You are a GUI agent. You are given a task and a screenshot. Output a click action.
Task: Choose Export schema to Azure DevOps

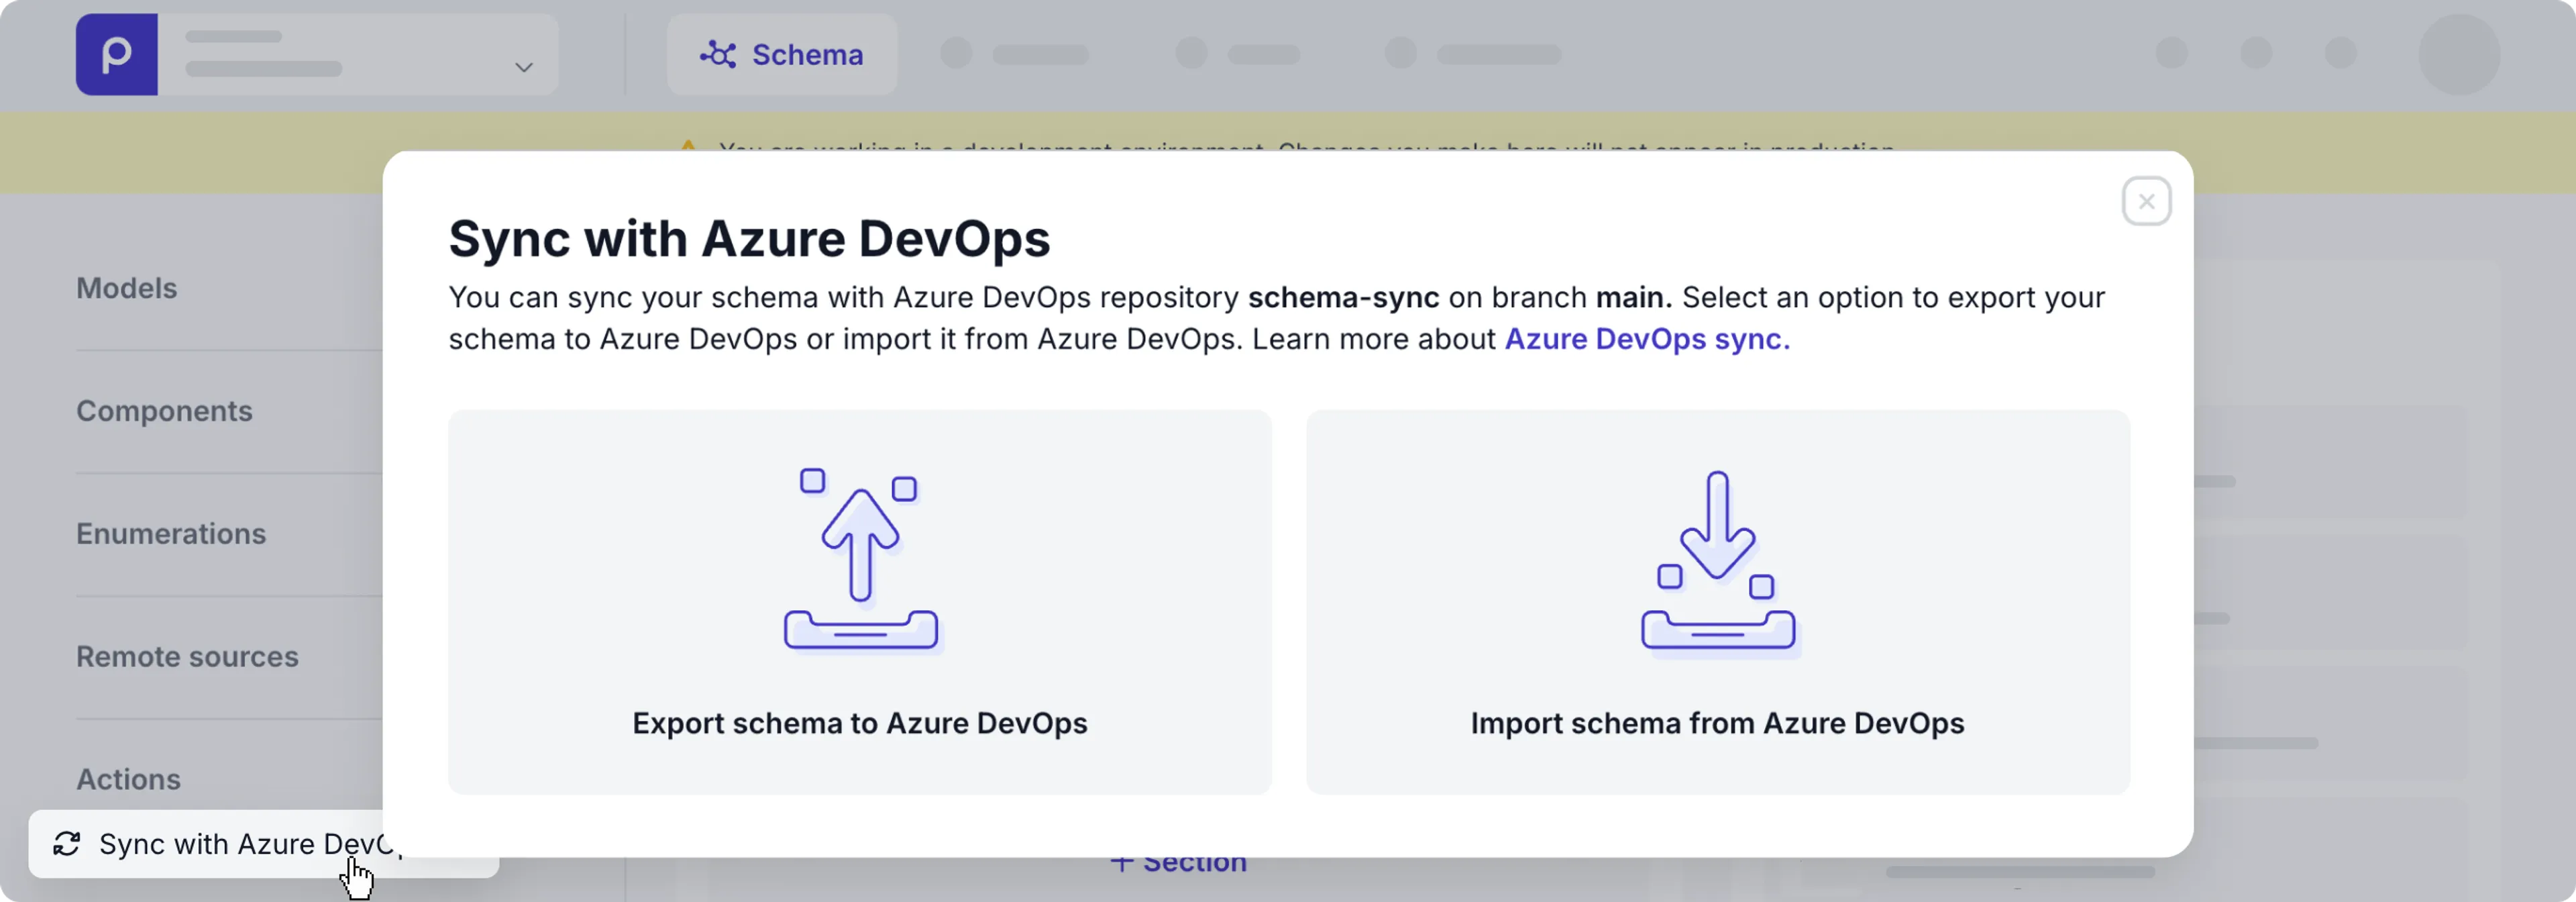point(859,724)
